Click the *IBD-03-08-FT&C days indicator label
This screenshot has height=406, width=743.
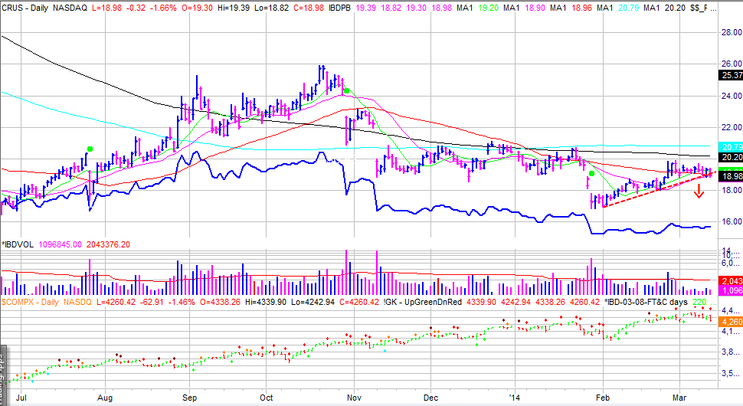pyautogui.click(x=646, y=302)
